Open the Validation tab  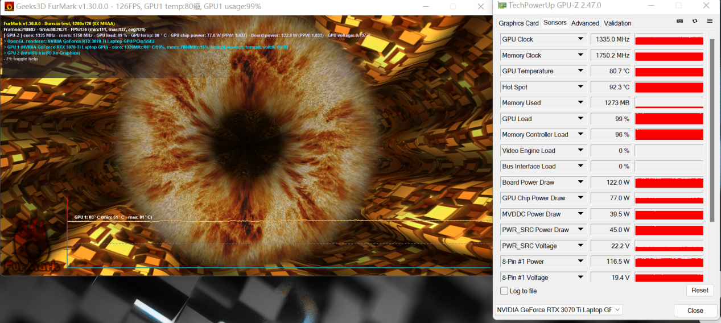click(617, 23)
